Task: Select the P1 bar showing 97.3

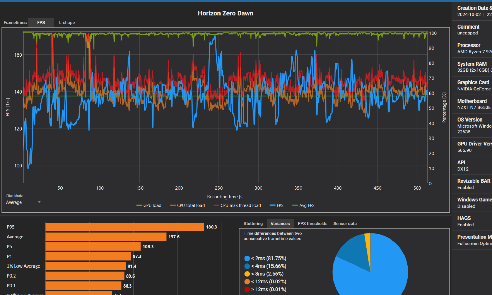Action: pos(88,256)
